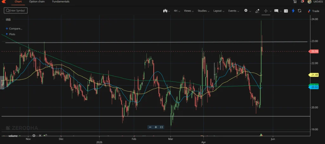Click the 2026 date axis label

point(99,142)
